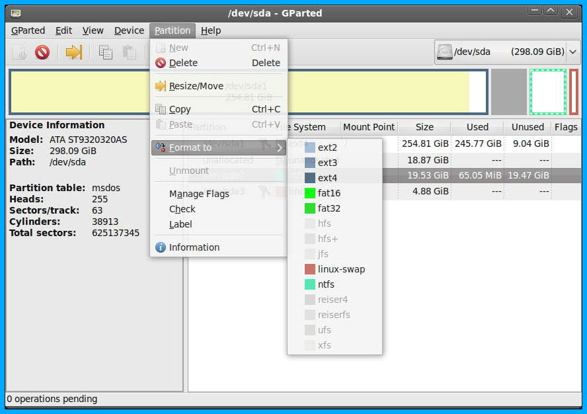Click the Flags column header
587x414 pixels.
coord(566,128)
